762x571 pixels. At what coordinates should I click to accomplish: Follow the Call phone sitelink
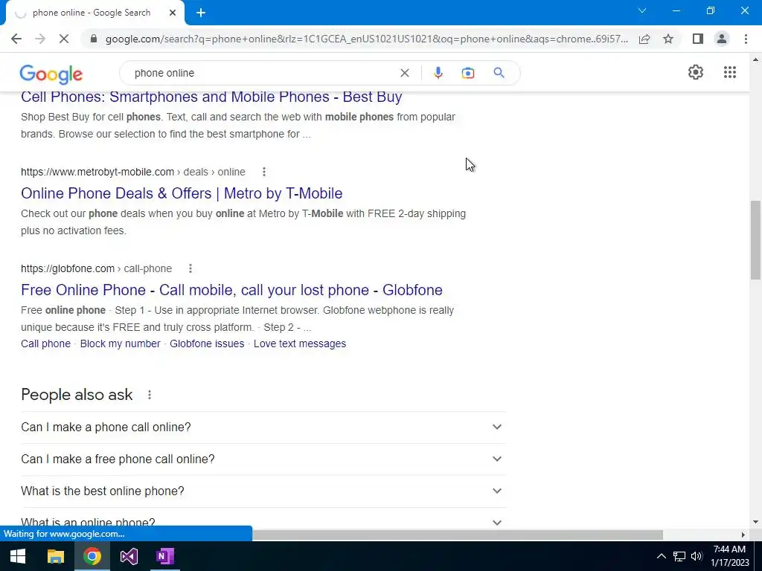pyautogui.click(x=45, y=343)
